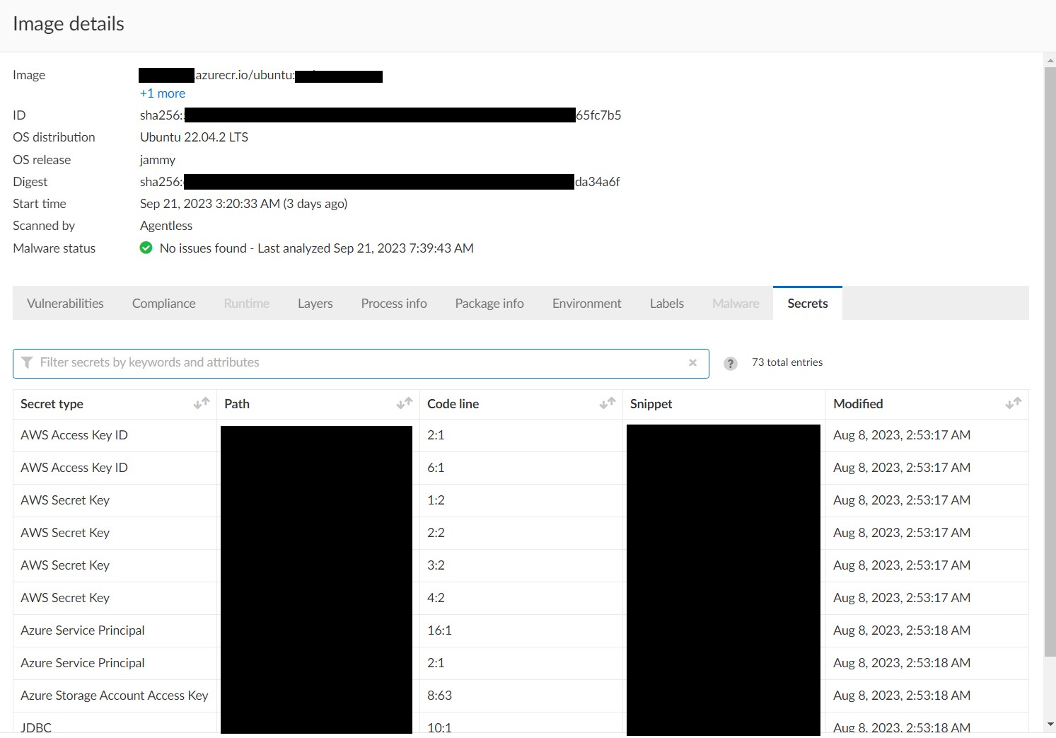Sort by Modified column arrows

click(x=1014, y=403)
